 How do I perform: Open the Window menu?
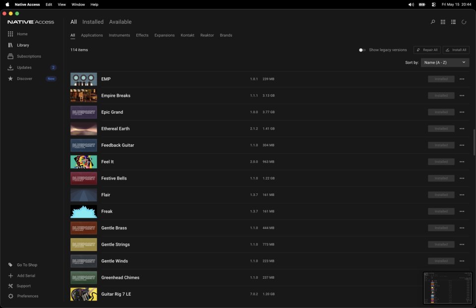coord(78,4)
